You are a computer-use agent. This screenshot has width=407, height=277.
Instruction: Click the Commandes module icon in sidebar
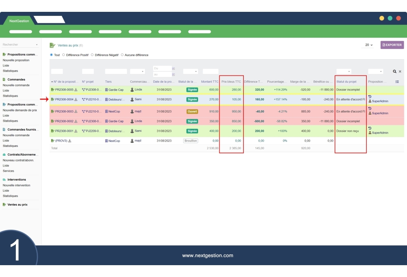click(x=3, y=79)
